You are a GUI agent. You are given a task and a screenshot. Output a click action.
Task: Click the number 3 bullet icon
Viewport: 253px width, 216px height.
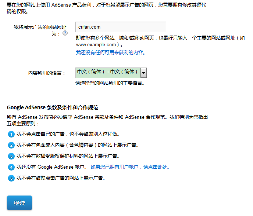click(12, 156)
